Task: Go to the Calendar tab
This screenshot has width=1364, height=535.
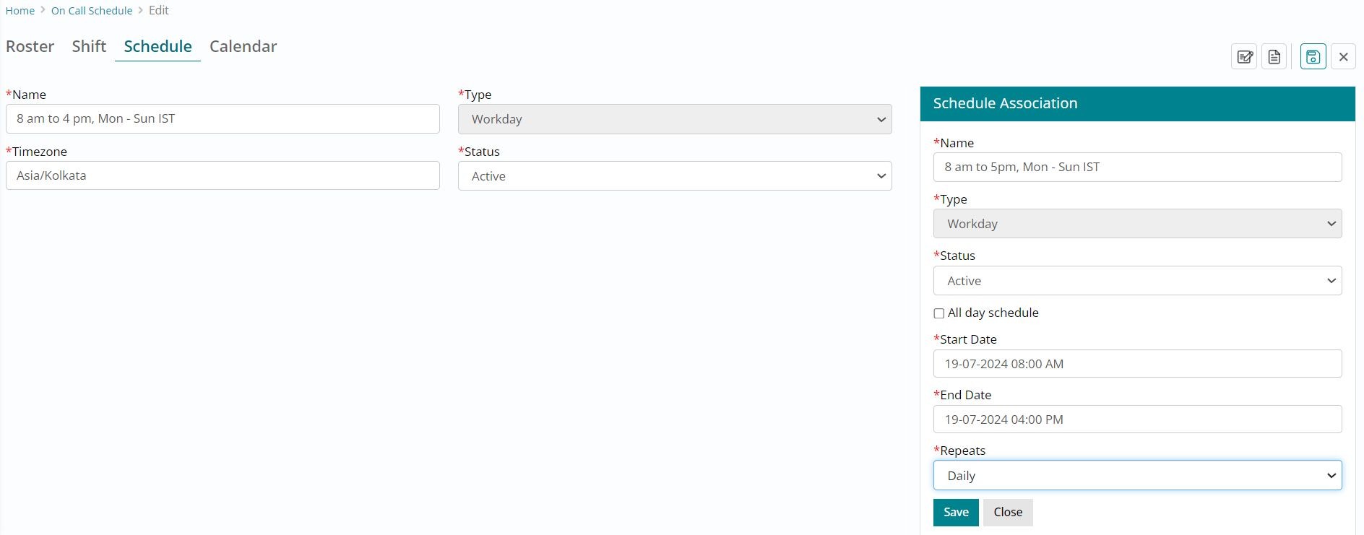Action: [x=243, y=46]
